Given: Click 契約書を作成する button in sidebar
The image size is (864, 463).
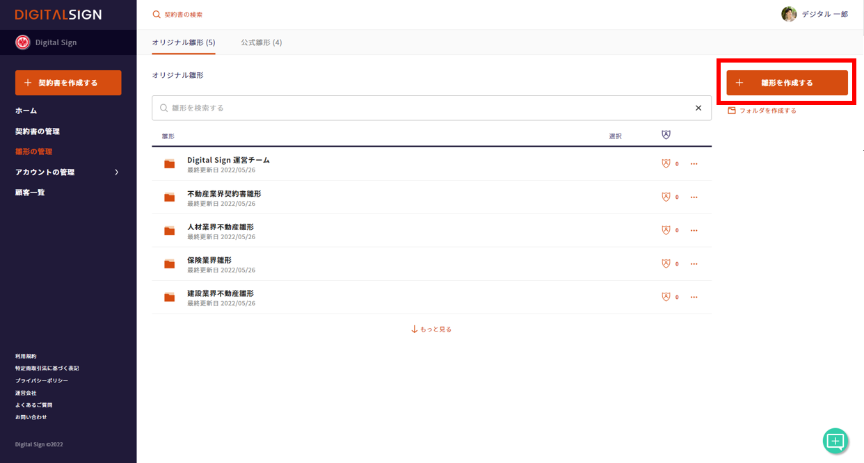Looking at the screenshot, I should (68, 83).
